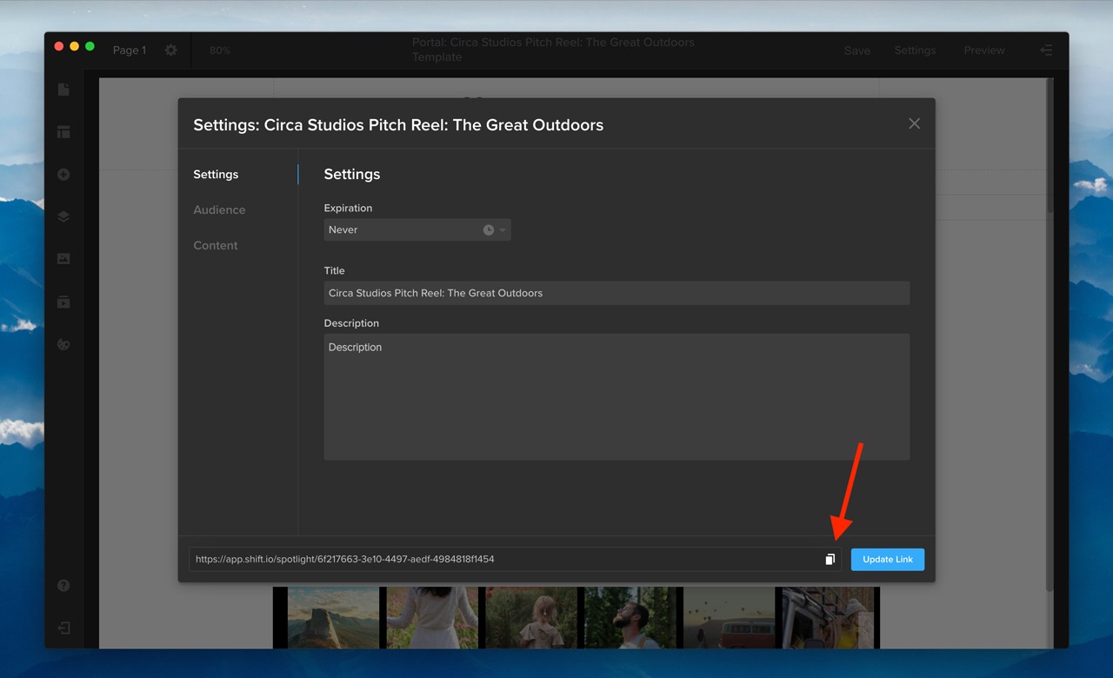Click inside the Description text area

pyautogui.click(x=616, y=396)
